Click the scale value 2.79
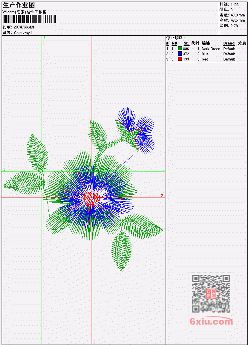The width and height of the screenshot is (248, 345). (234, 26)
